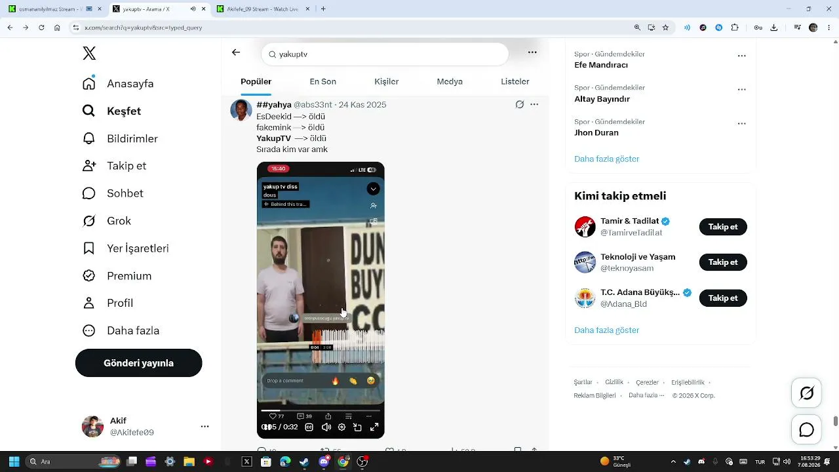Open video playback settings gear

click(341, 427)
